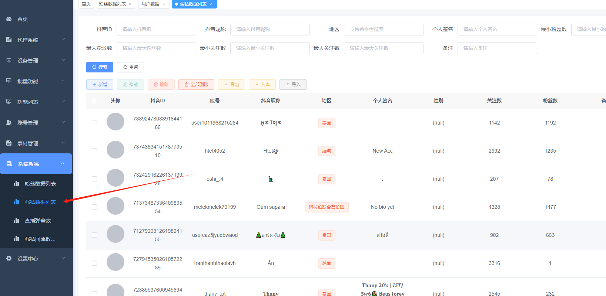Viewport: 606px width, 296px height.
Task: Click the 阿拉伯联合酋长国 region tag
Action: (x=327, y=207)
